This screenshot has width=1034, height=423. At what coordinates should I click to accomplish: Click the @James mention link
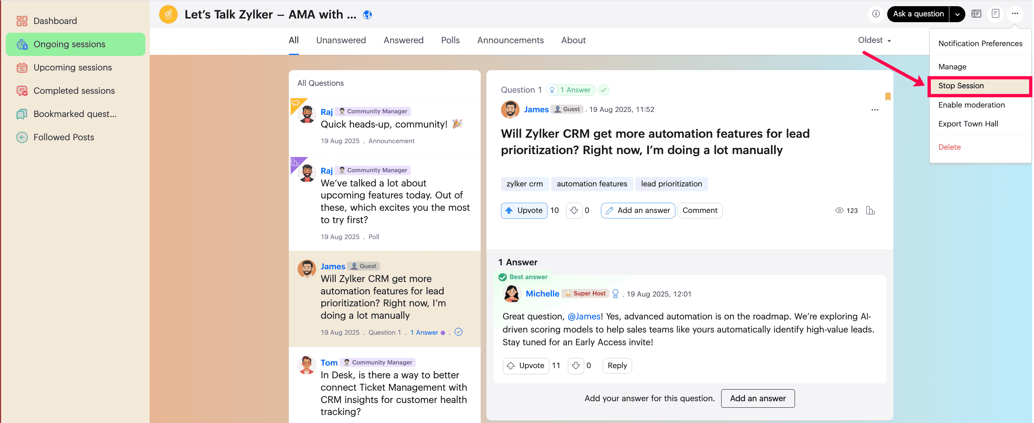coord(583,316)
